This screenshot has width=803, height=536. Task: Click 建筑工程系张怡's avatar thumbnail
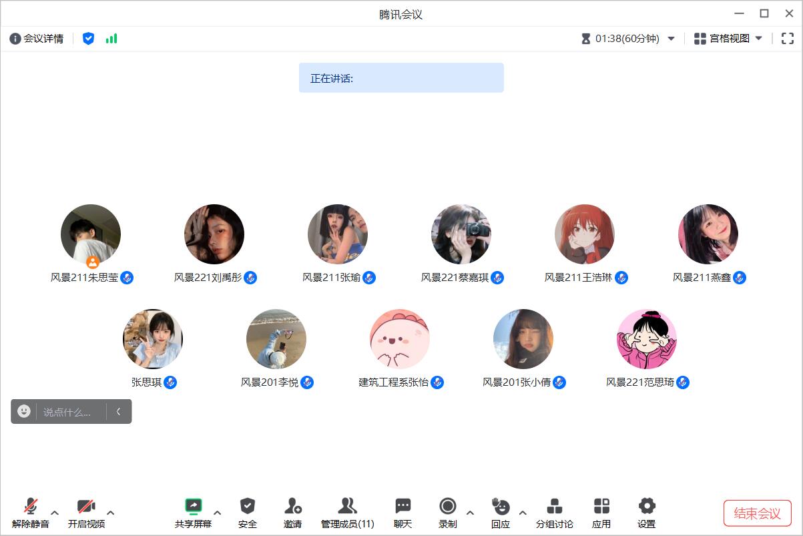pos(399,339)
